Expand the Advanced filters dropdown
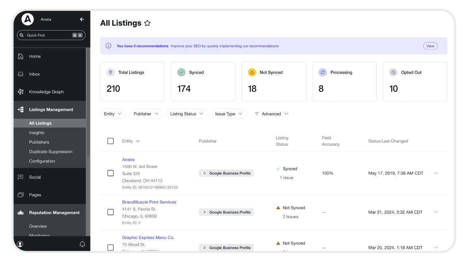 pyautogui.click(x=272, y=114)
